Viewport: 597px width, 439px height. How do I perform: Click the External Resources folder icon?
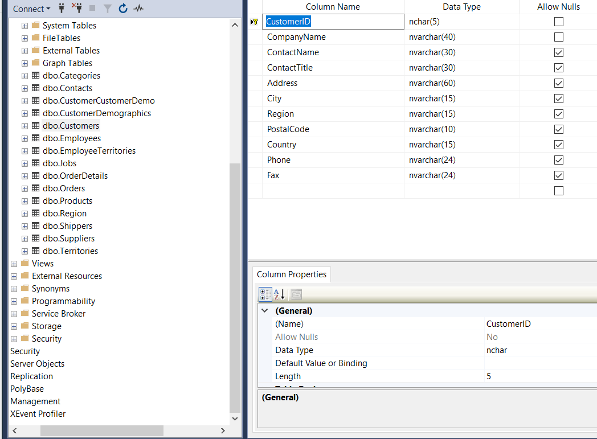pos(25,276)
